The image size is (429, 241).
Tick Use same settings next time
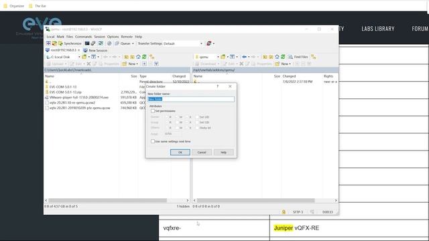click(x=153, y=141)
